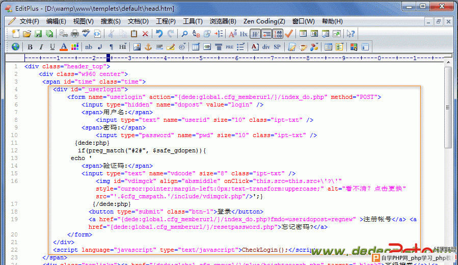The height and width of the screenshot is (265, 458).
Task: Apply bold tag with B icon
Action: [30, 47]
